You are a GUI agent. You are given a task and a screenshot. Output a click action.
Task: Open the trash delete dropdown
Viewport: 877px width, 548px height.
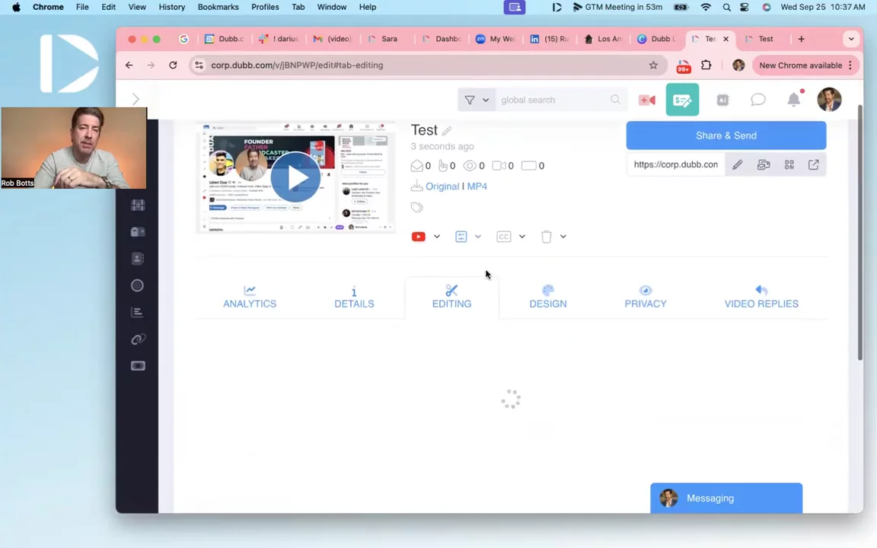[x=563, y=237]
